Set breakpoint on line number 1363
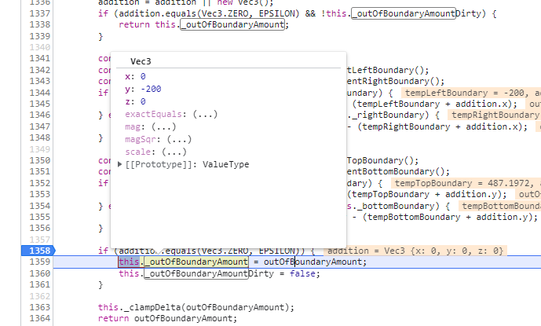Image resolution: width=541 pixels, height=326 pixels. tap(40, 307)
